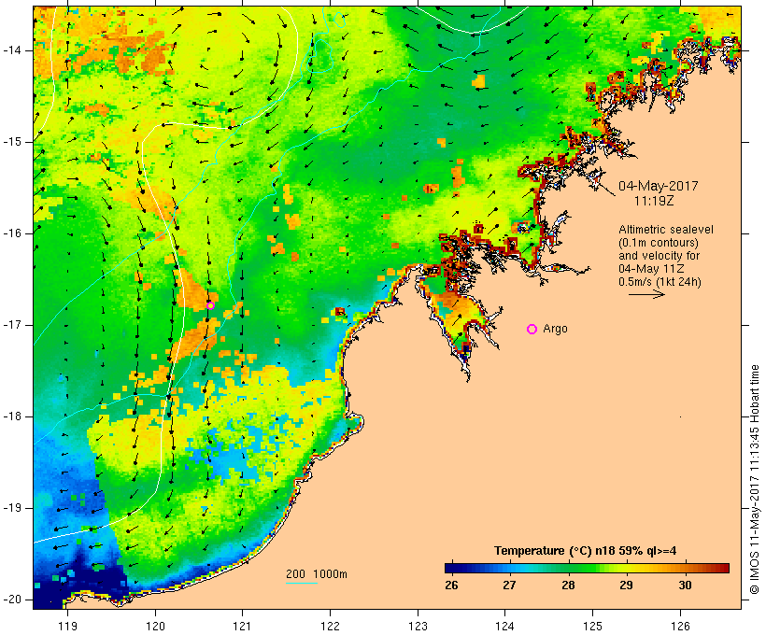
Task: Click latitude axis label '-20'
Action: [11, 600]
